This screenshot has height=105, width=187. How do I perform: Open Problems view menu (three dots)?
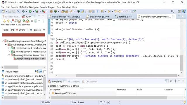tap(175, 81)
